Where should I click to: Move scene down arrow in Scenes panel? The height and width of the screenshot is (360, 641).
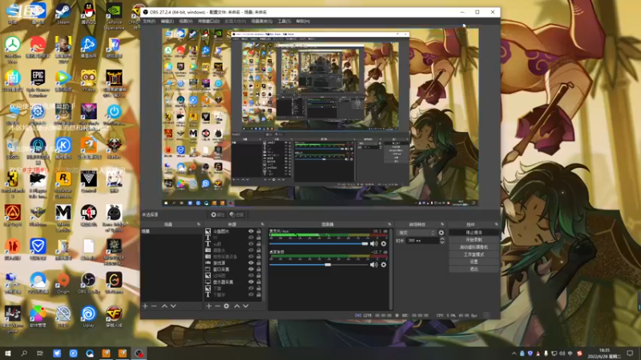point(173,306)
